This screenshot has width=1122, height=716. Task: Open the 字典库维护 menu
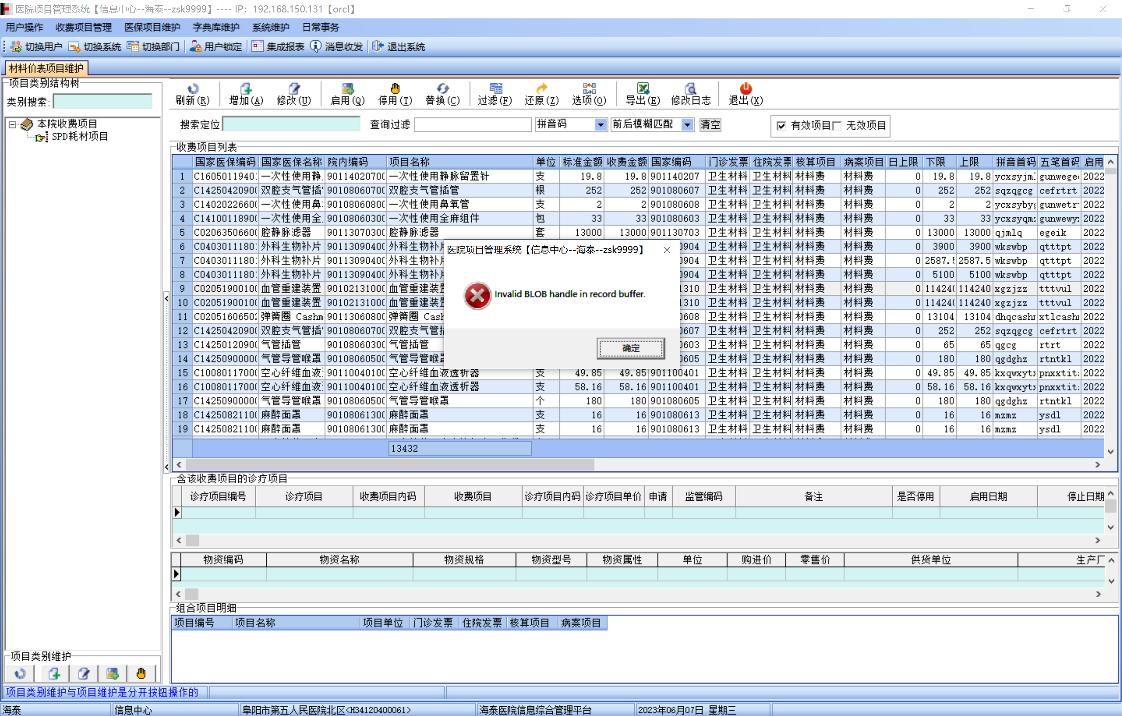pos(216,27)
